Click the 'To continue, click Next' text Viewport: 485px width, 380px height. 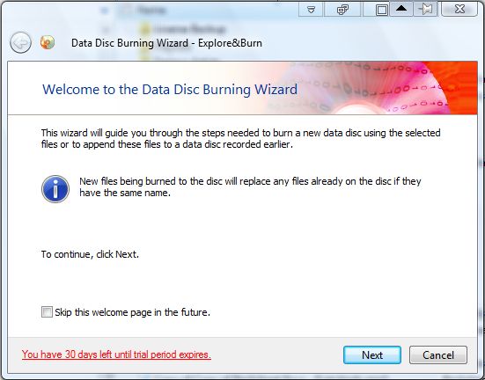click(90, 254)
